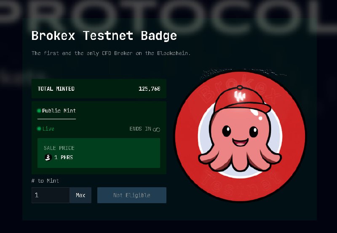This screenshot has width=337, height=233.
Task: Focus the number to mint input field
Action: (51, 195)
